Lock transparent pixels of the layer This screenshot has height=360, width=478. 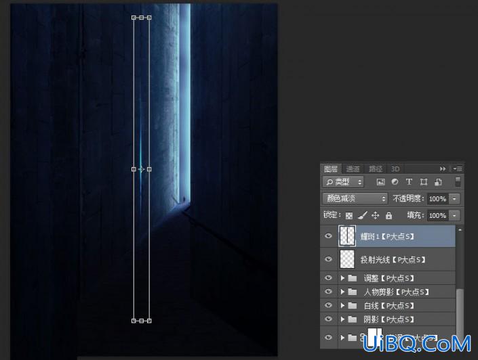click(349, 215)
